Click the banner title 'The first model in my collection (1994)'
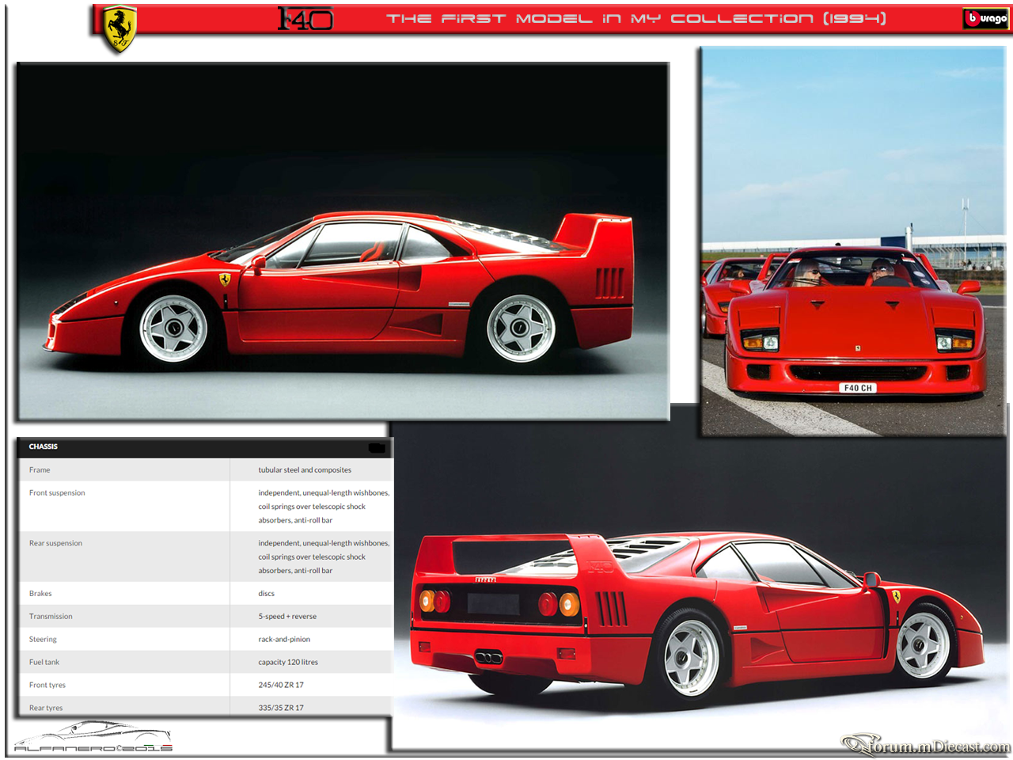 coord(636,18)
